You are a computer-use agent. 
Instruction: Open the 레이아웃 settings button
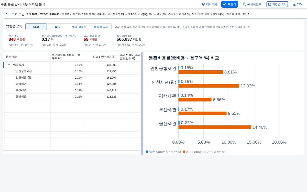click(x=209, y=4)
